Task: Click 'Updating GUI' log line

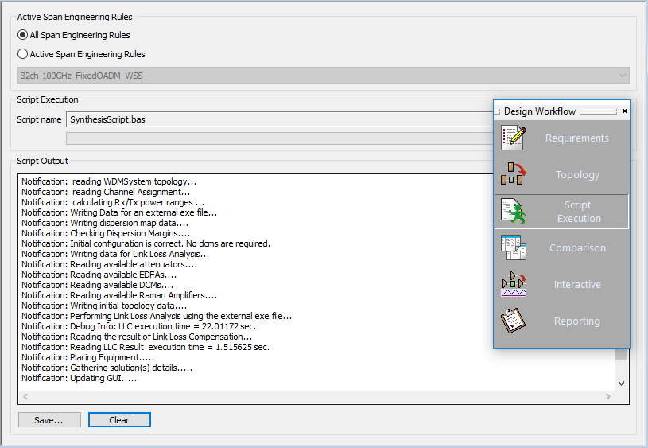Action: click(x=79, y=378)
